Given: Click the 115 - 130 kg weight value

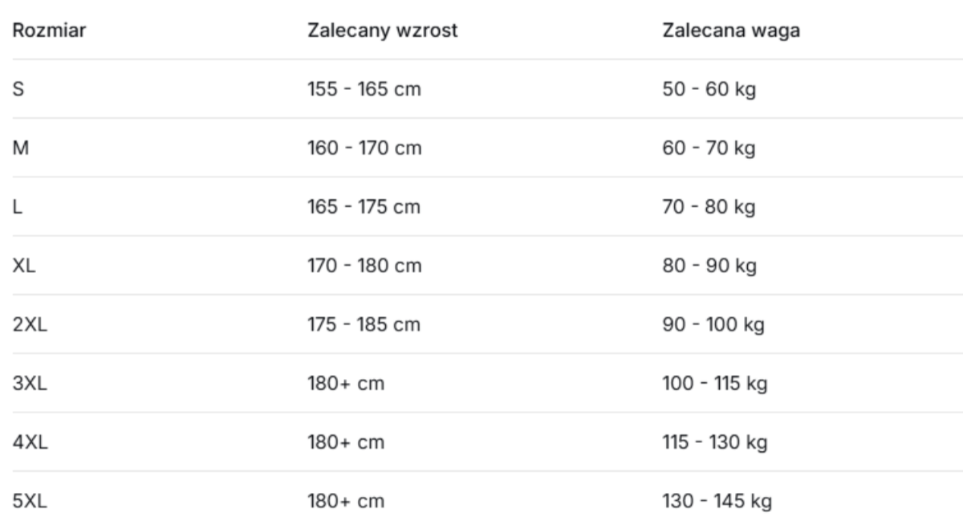Looking at the screenshot, I should click(x=715, y=442).
